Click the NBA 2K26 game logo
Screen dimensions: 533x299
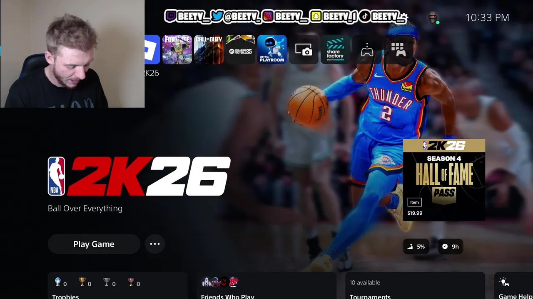tap(139, 176)
